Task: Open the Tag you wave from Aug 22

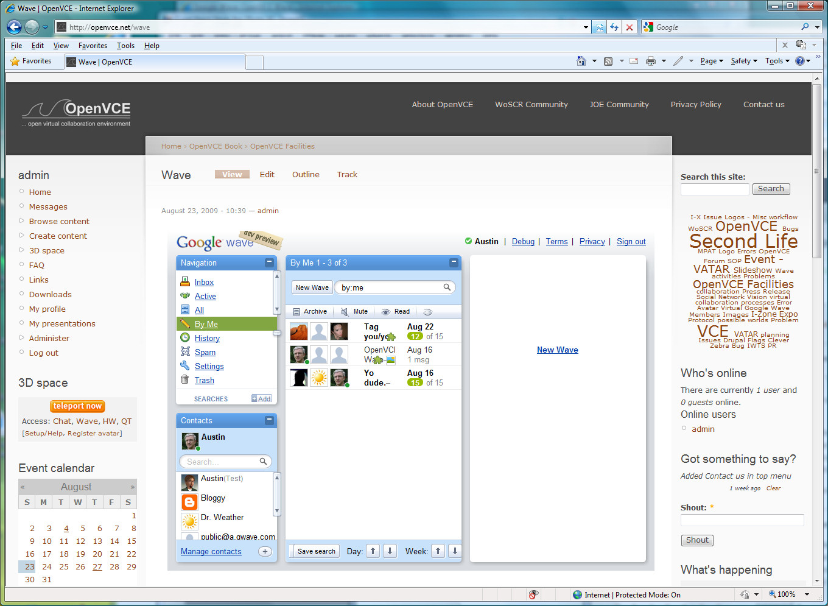Action: (373, 332)
